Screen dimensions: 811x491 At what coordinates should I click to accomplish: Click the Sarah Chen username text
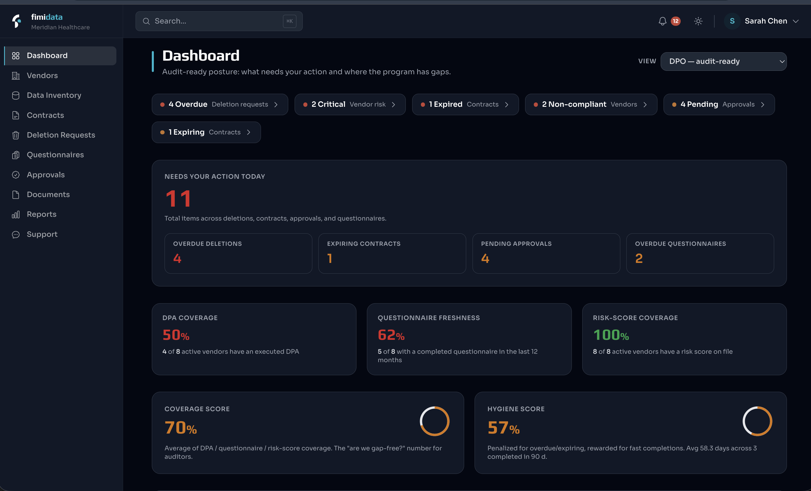pos(766,21)
